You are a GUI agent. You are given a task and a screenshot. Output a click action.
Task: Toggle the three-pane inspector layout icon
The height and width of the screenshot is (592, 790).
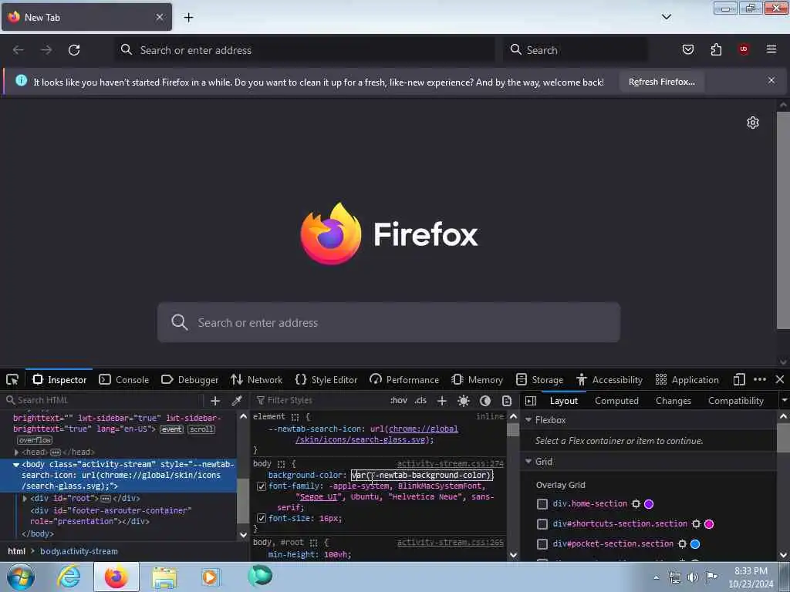pyautogui.click(x=531, y=401)
